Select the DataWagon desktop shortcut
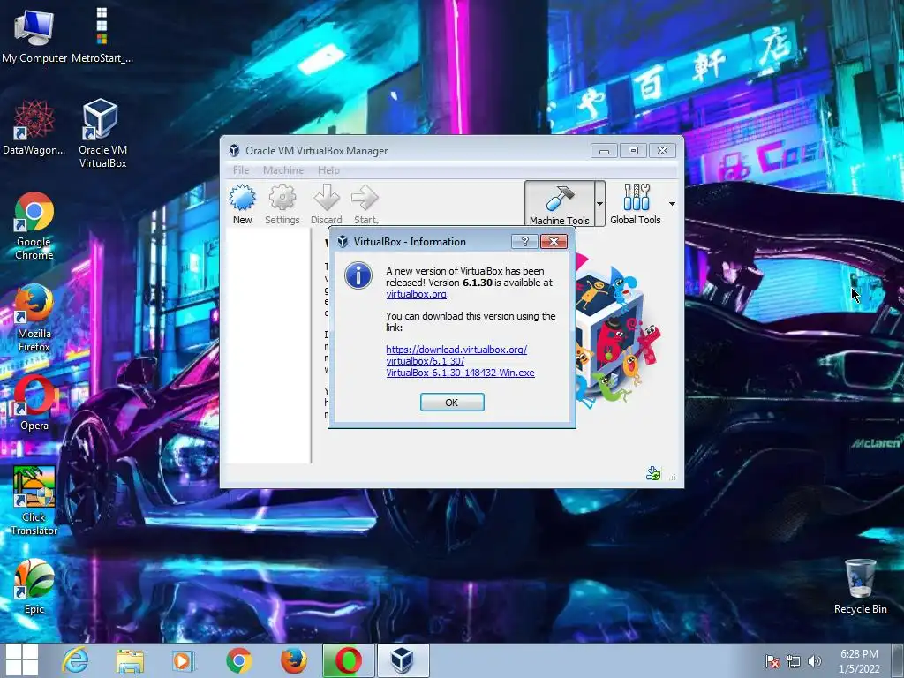904x678 pixels. (34, 128)
